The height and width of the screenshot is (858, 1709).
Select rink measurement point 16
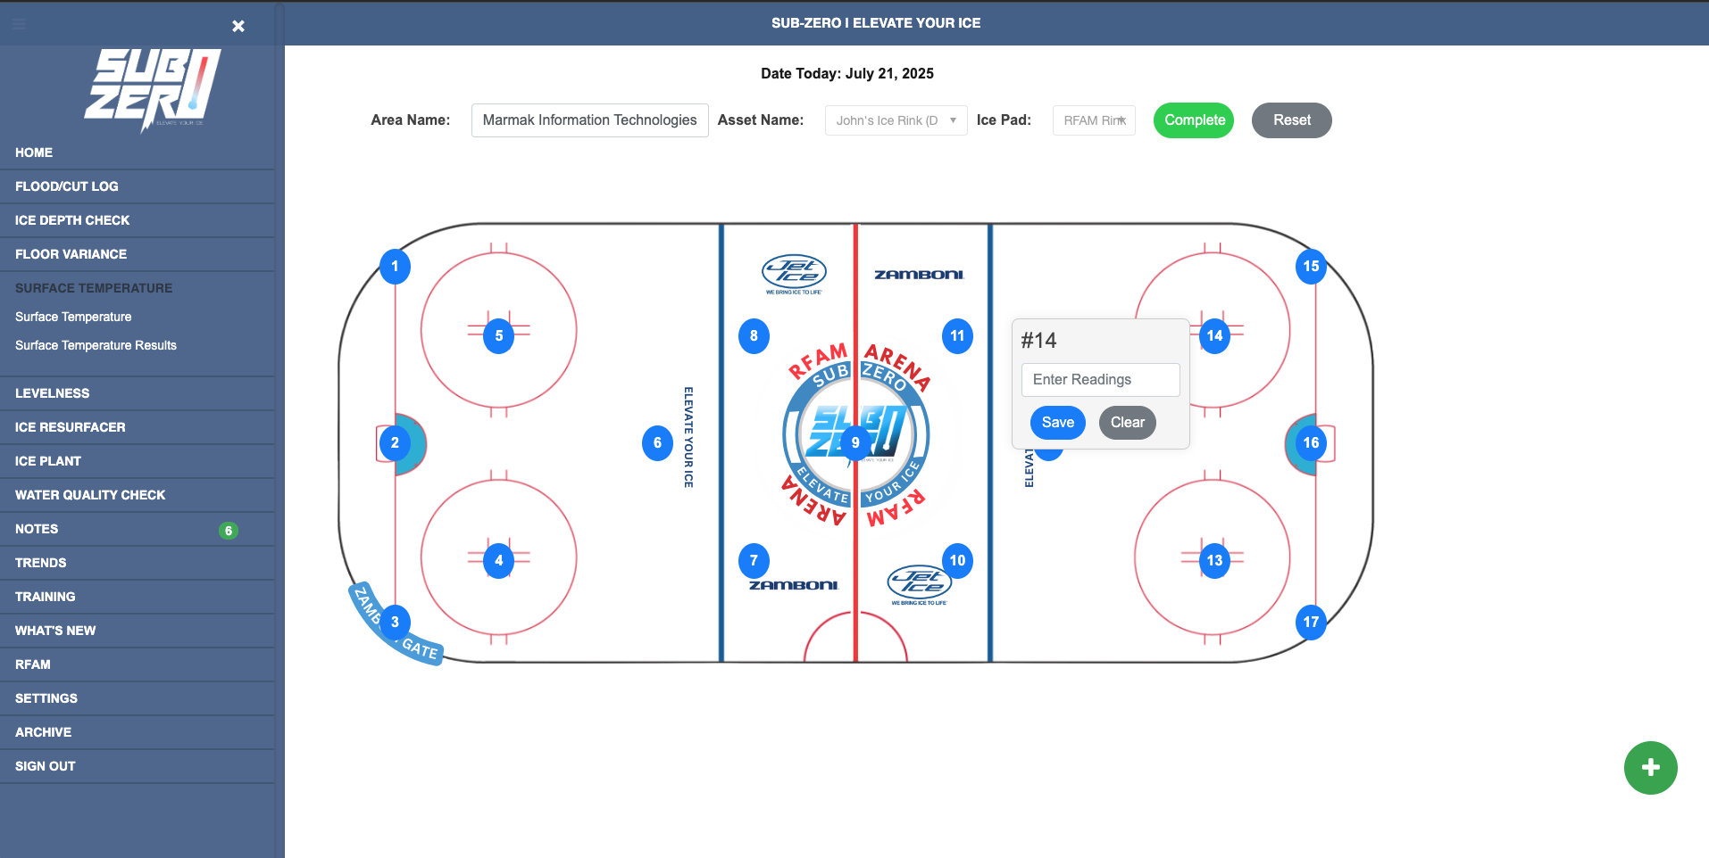pyautogui.click(x=1311, y=442)
